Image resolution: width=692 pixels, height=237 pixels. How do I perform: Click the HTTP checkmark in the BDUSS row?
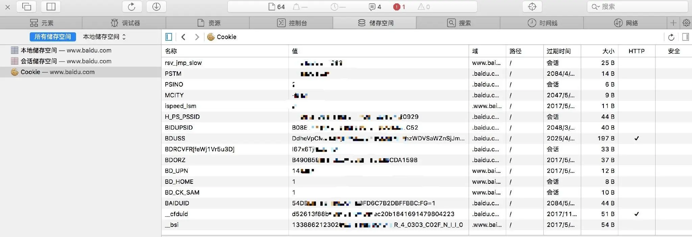click(x=637, y=138)
